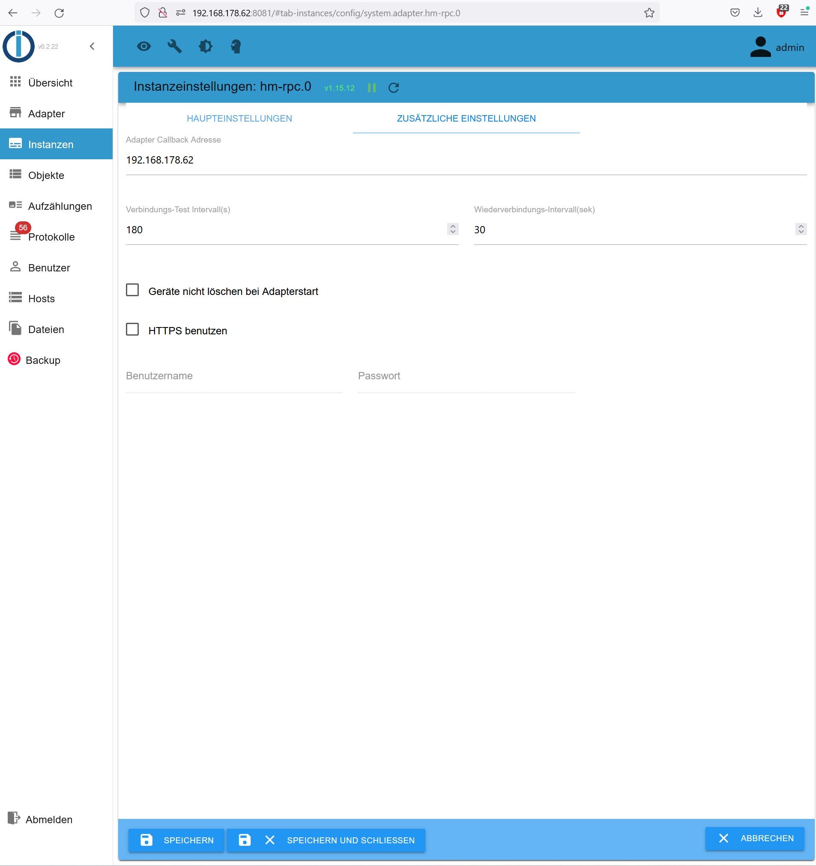Click the ioBroker logo
The image size is (816, 866).
(18, 46)
